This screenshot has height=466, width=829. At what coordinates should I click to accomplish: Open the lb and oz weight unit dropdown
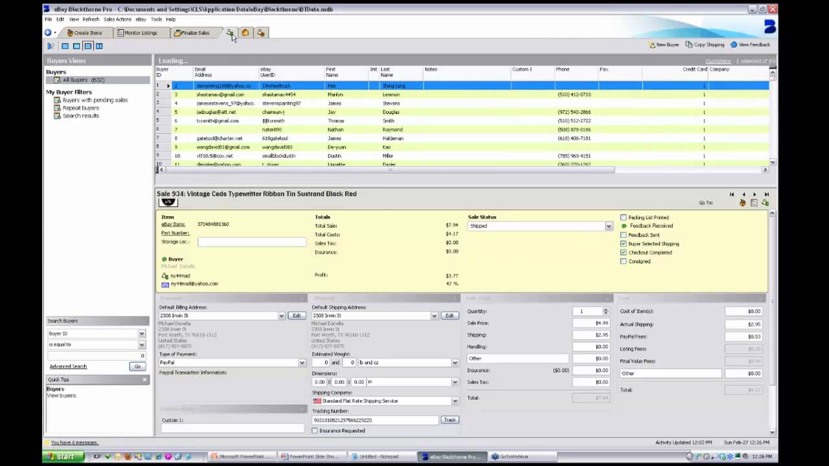coord(455,363)
